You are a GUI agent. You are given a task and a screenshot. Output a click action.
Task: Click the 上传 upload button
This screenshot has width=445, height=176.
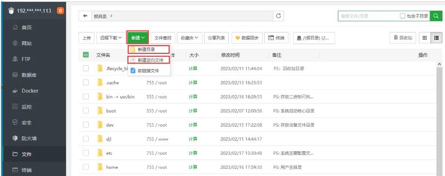pos(86,38)
